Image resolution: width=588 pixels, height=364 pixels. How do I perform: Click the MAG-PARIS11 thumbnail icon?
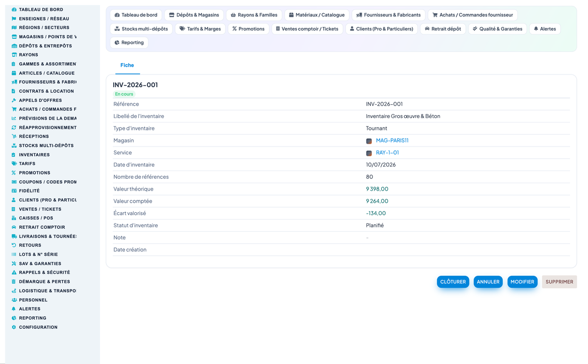pos(369,141)
